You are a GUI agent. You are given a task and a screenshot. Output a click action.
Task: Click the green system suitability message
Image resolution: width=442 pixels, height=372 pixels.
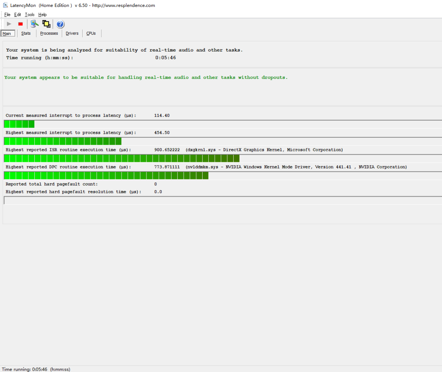[x=146, y=77]
